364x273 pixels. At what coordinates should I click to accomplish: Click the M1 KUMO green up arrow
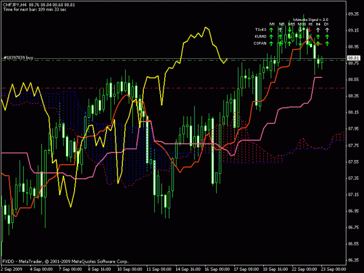click(x=271, y=37)
